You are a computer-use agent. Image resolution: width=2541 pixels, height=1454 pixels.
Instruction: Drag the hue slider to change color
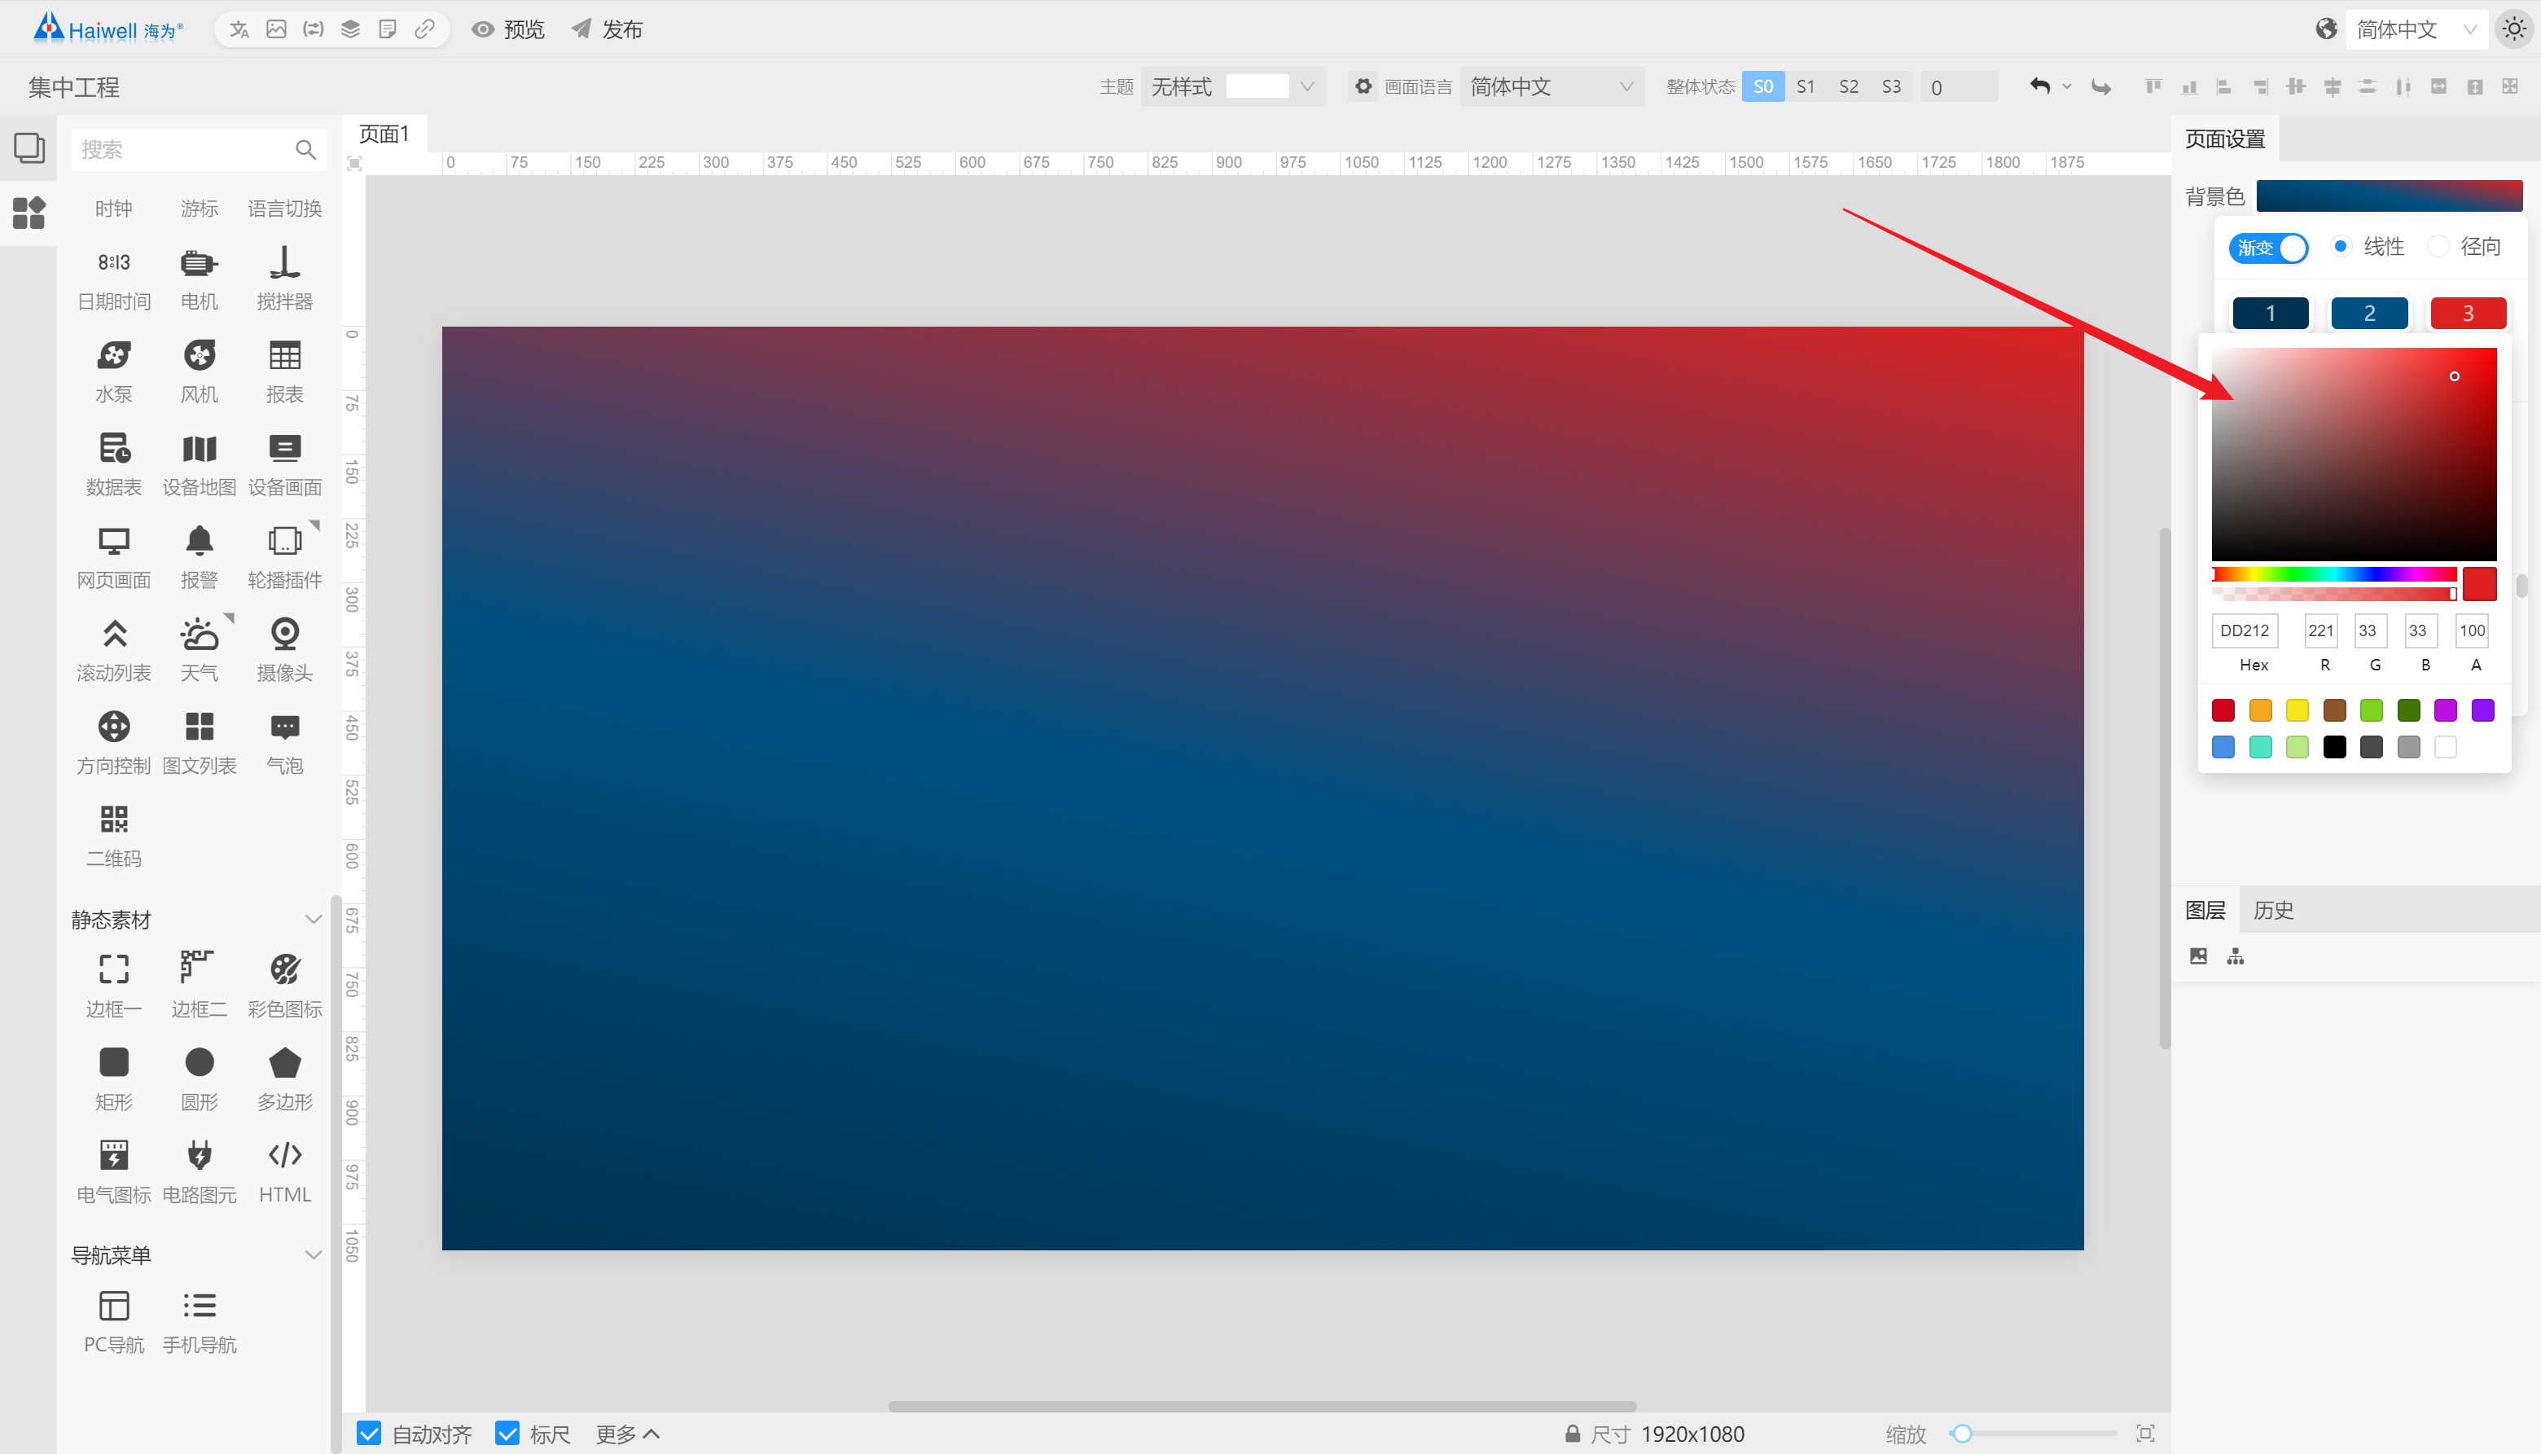pyautogui.click(x=2333, y=574)
